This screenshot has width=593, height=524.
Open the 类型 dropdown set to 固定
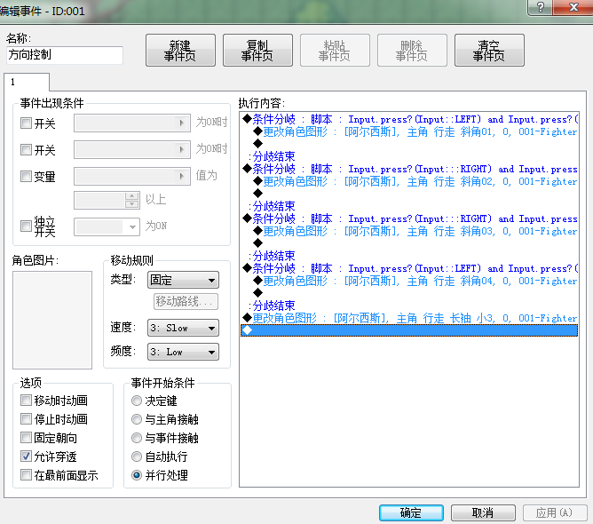pos(183,281)
